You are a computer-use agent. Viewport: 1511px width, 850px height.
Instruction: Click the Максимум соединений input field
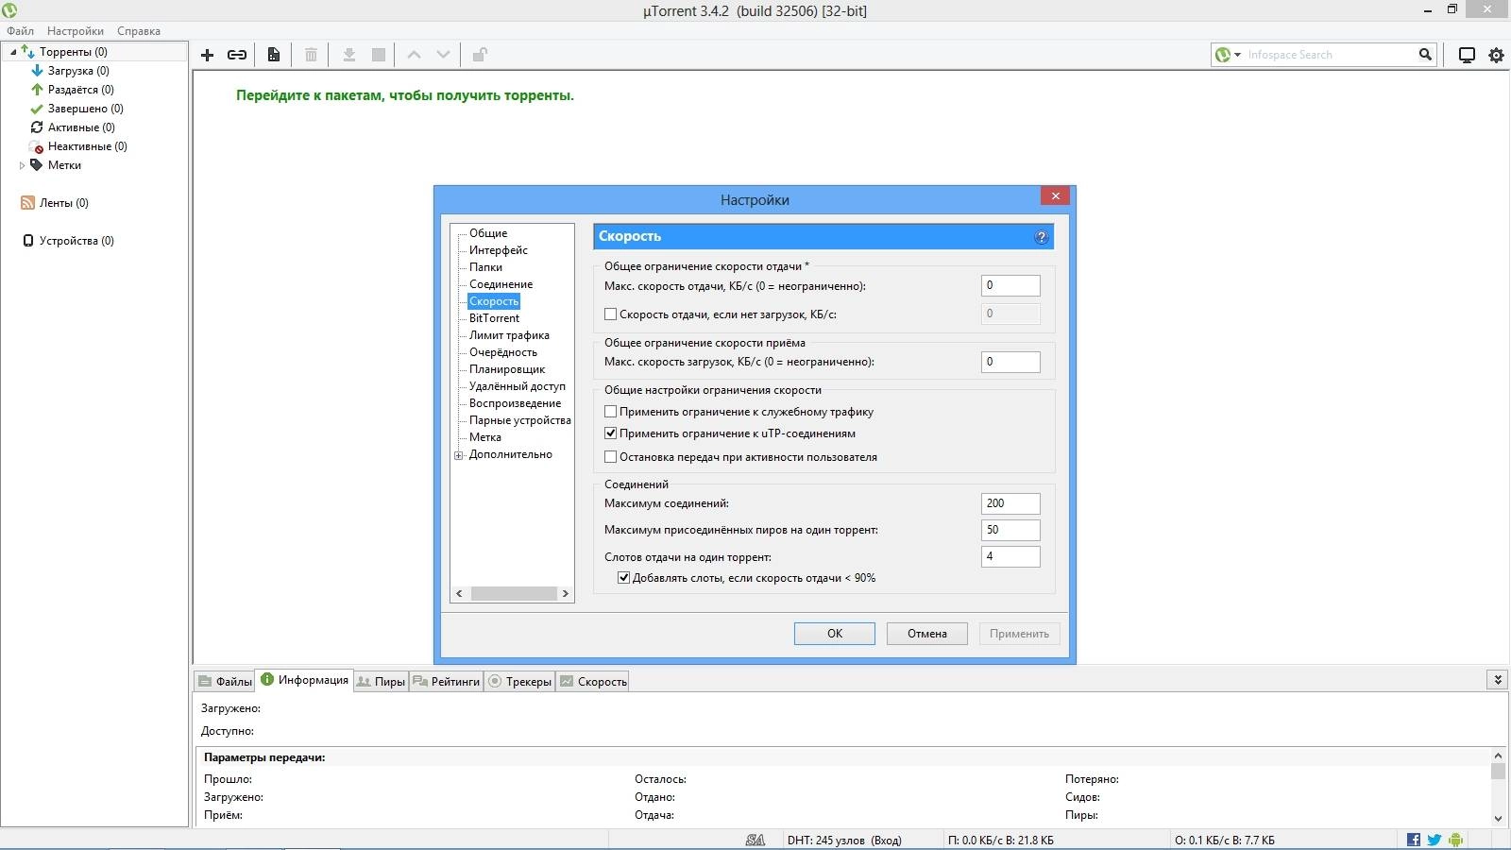tap(1010, 503)
